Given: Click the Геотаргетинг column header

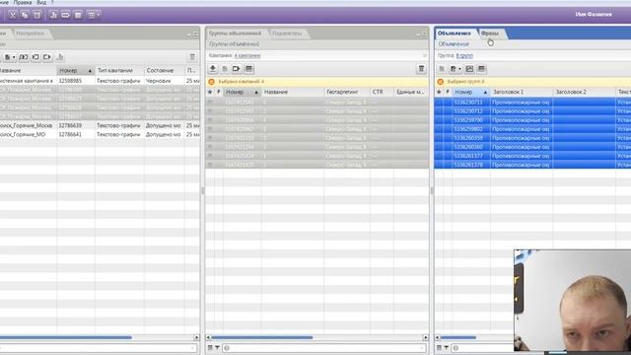Looking at the screenshot, I should (346, 92).
